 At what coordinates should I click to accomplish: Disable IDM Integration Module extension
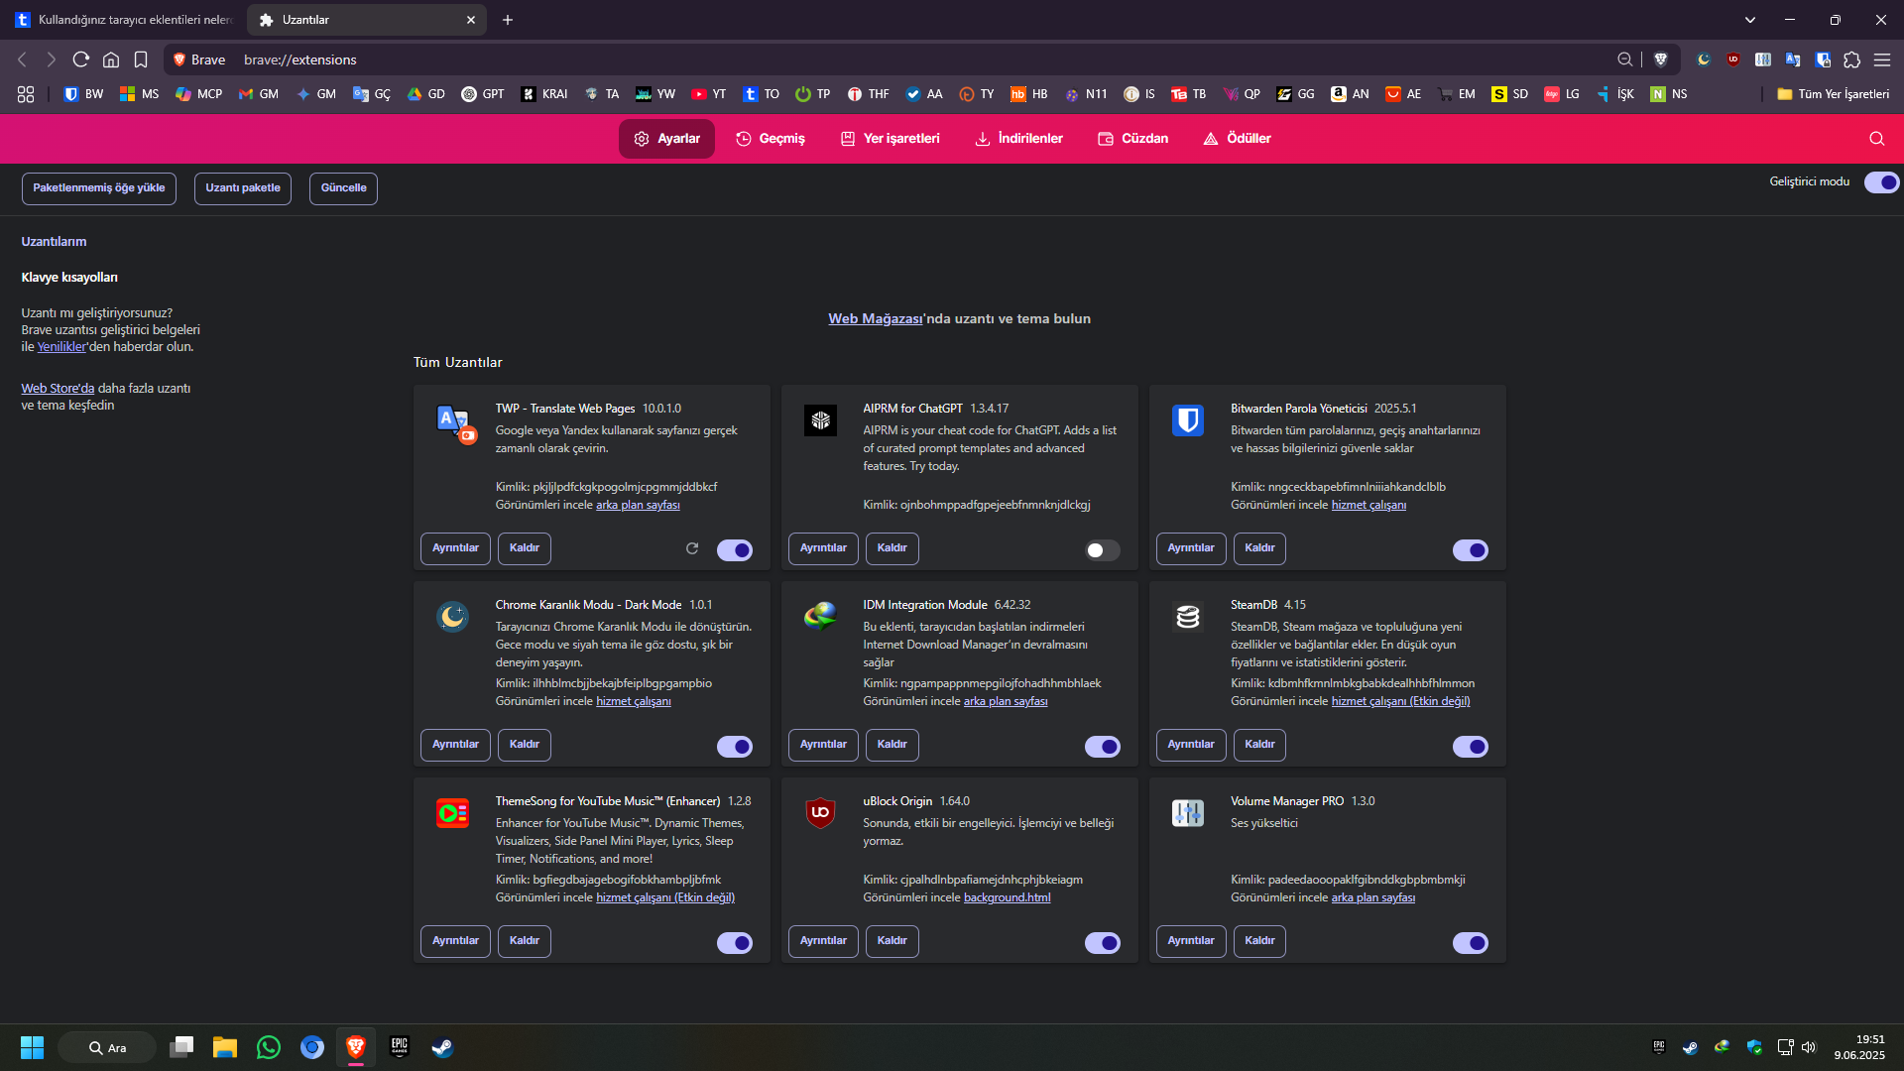(1103, 747)
